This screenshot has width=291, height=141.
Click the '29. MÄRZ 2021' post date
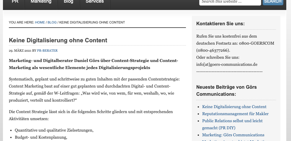pos(20,51)
